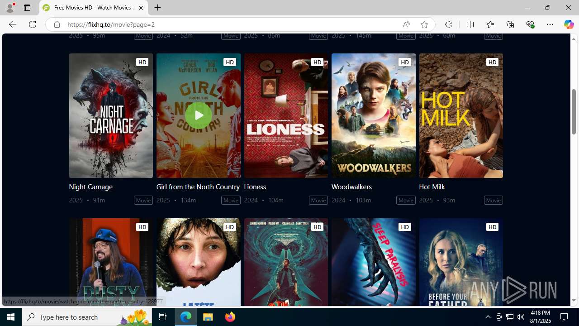
Task: Open the Night Carnage poster
Action: (x=111, y=115)
